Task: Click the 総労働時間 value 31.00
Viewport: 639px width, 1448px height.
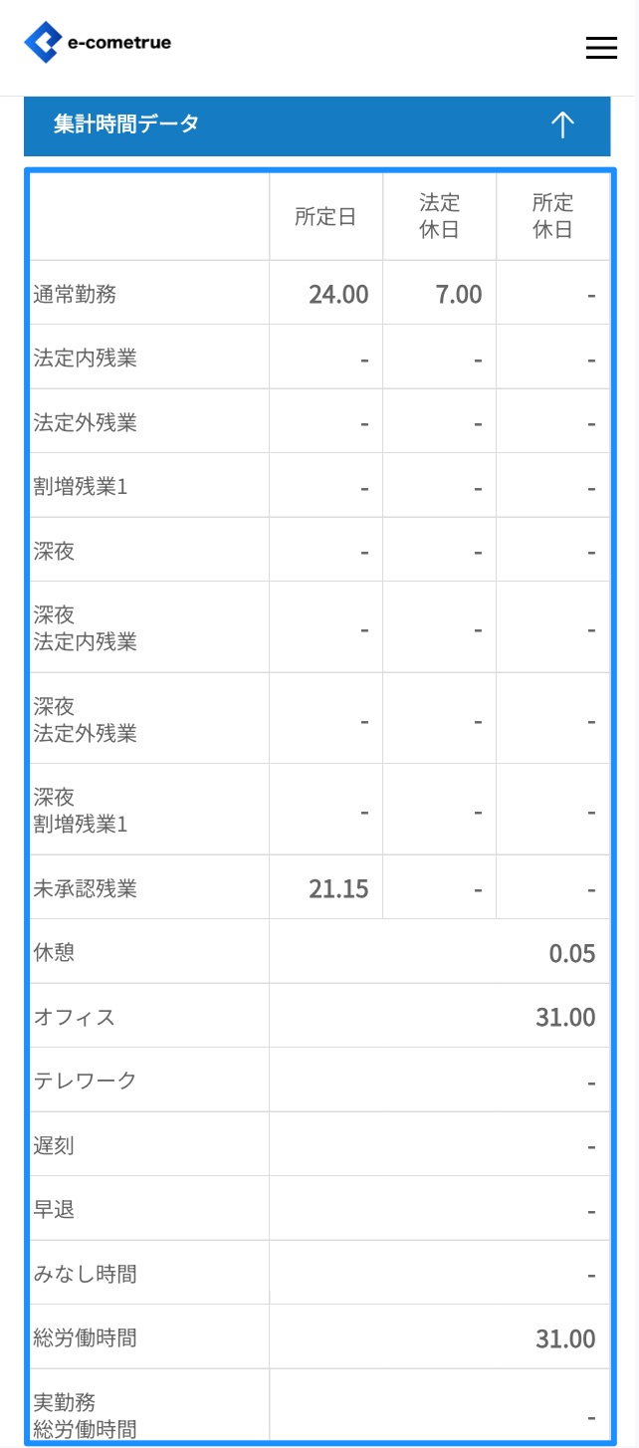Action: tap(565, 1339)
